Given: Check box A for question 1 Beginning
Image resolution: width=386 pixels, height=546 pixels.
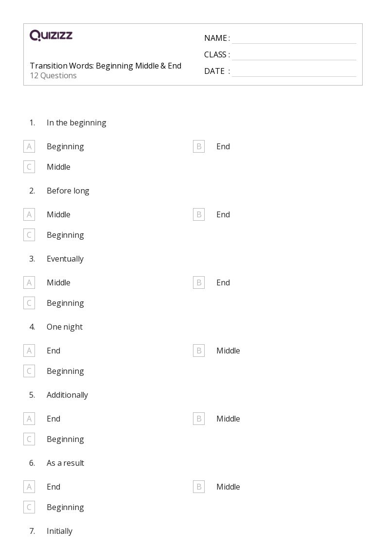Looking at the screenshot, I should 29,147.
